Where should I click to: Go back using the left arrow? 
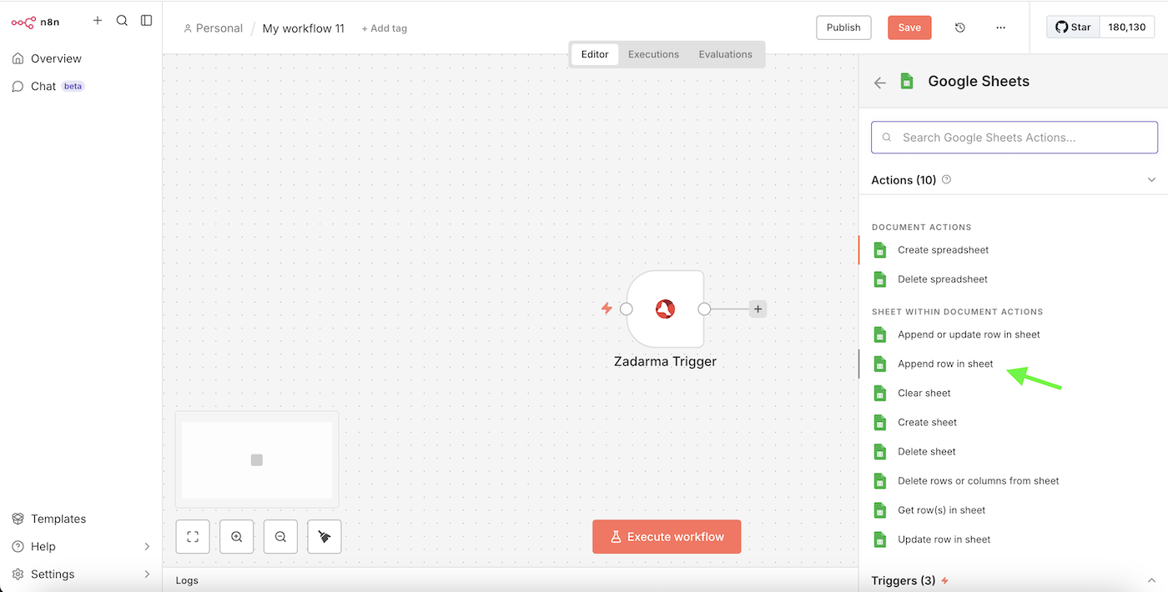tap(879, 83)
